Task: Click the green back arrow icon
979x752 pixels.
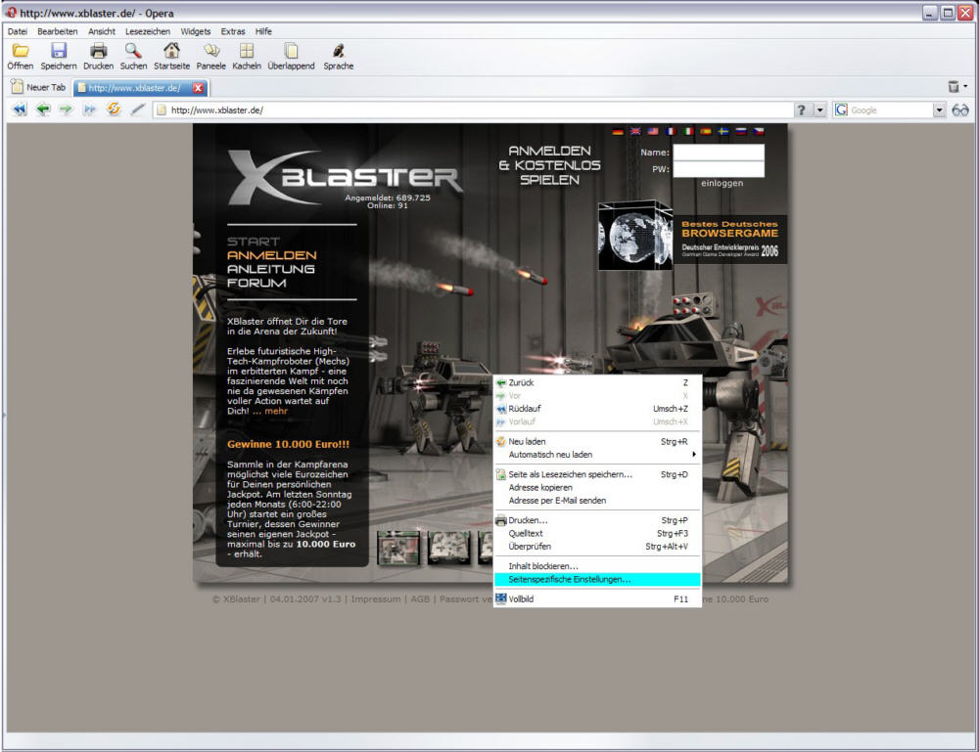Action: click(43, 110)
